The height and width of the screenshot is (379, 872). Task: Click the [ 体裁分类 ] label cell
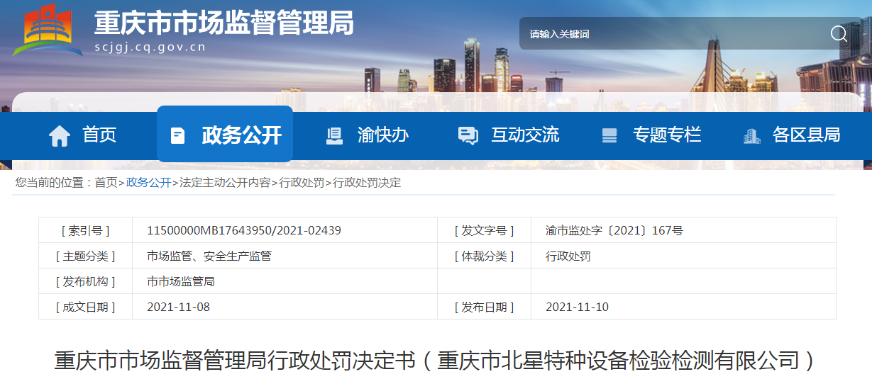tap(484, 256)
